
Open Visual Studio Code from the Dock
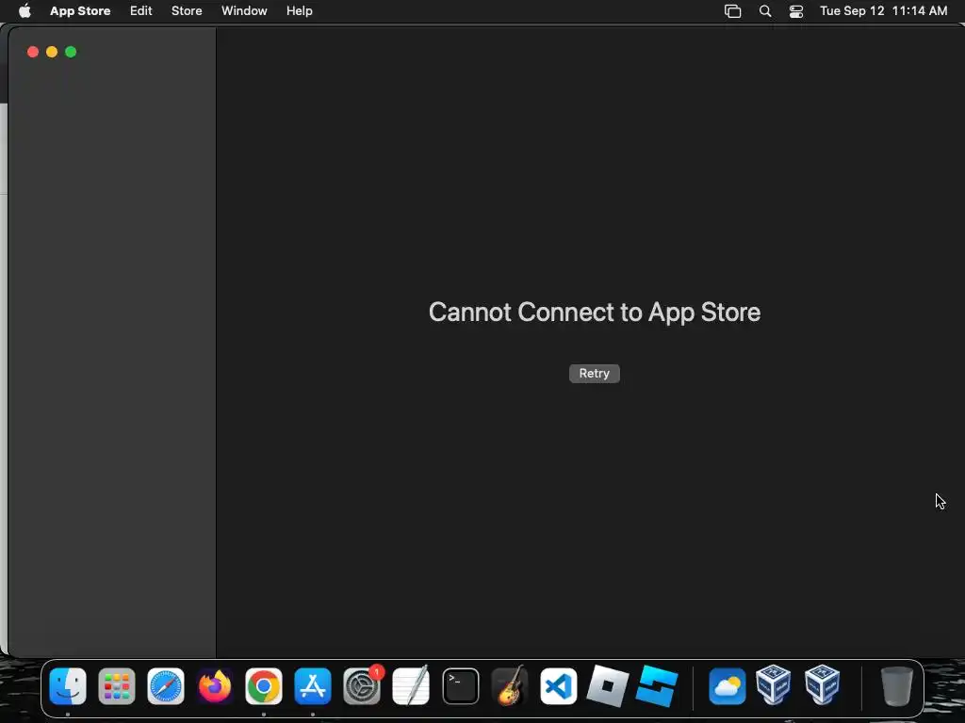click(558, 686)
